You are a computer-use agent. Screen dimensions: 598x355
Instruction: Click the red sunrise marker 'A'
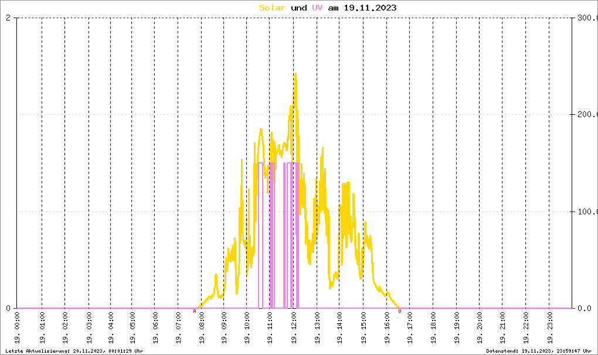click(195, 311)
